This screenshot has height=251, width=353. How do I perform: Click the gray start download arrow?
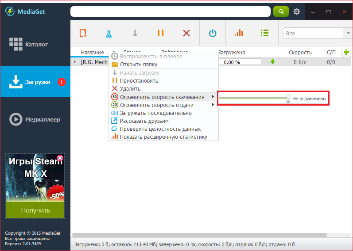pos(135,33)
